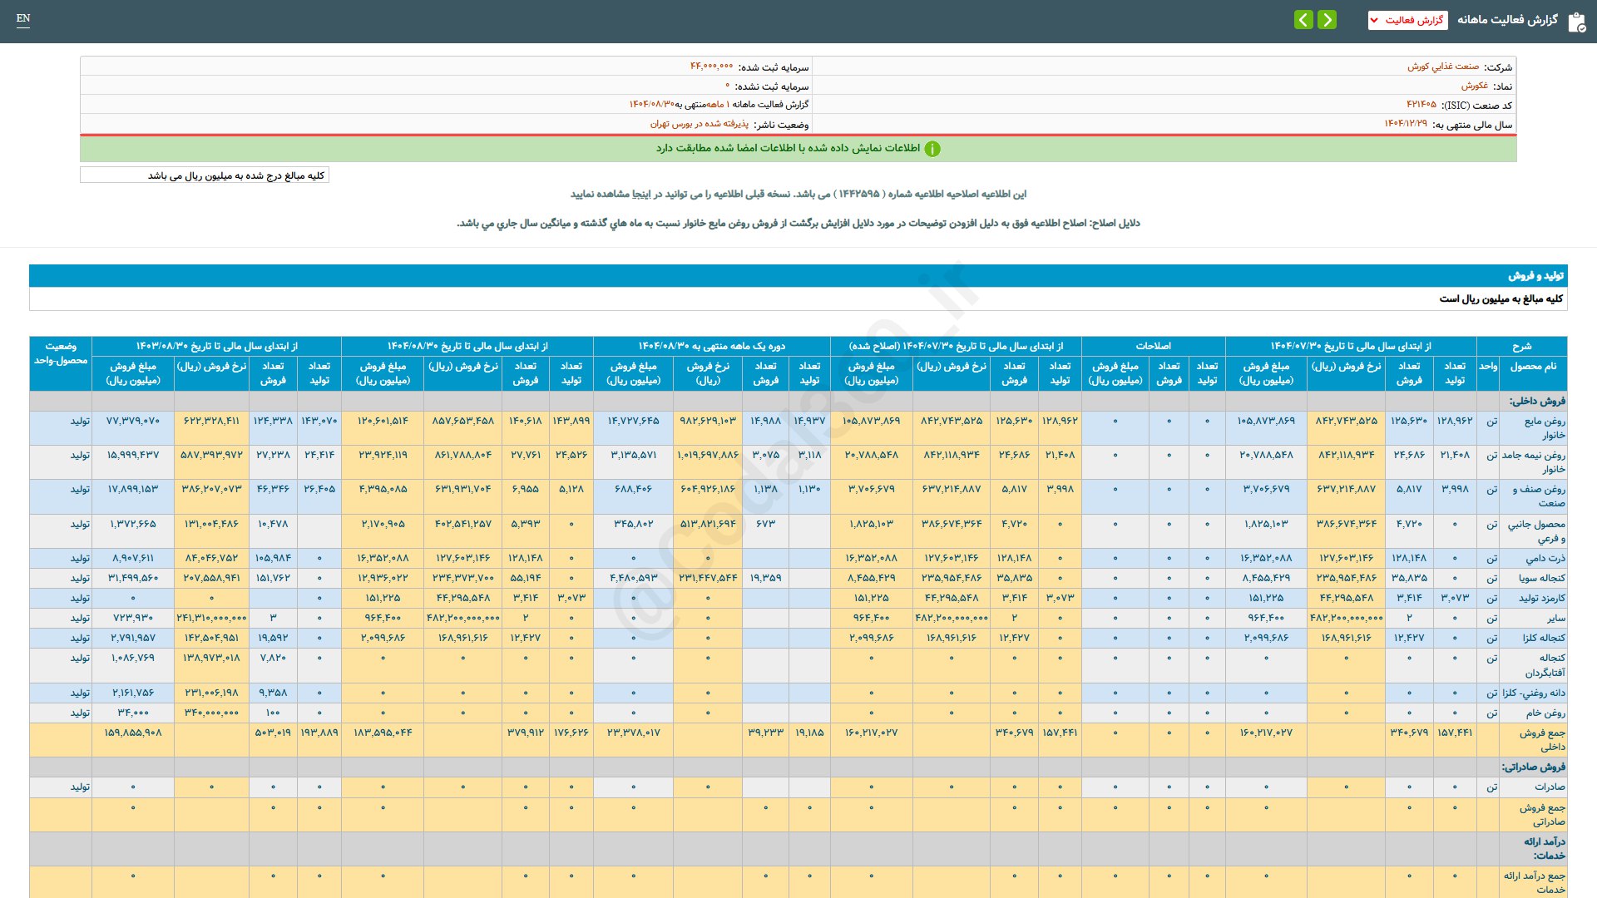Click the جمع فروش داخلی total row label
The image size is (1597, 898).
pyautogui.click(x=1542, y=739)
